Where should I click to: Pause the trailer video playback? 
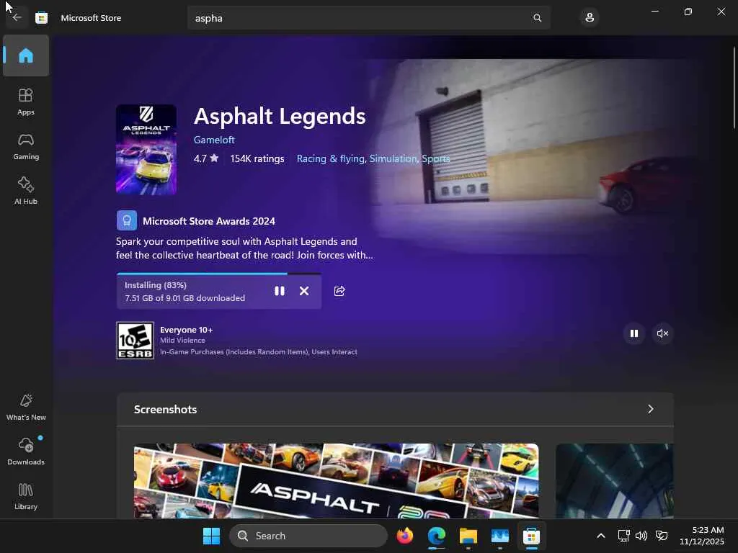pyautogui.click(x=634, y=333)
